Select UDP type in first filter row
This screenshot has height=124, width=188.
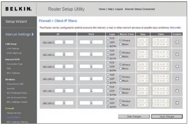pos(108,42)
